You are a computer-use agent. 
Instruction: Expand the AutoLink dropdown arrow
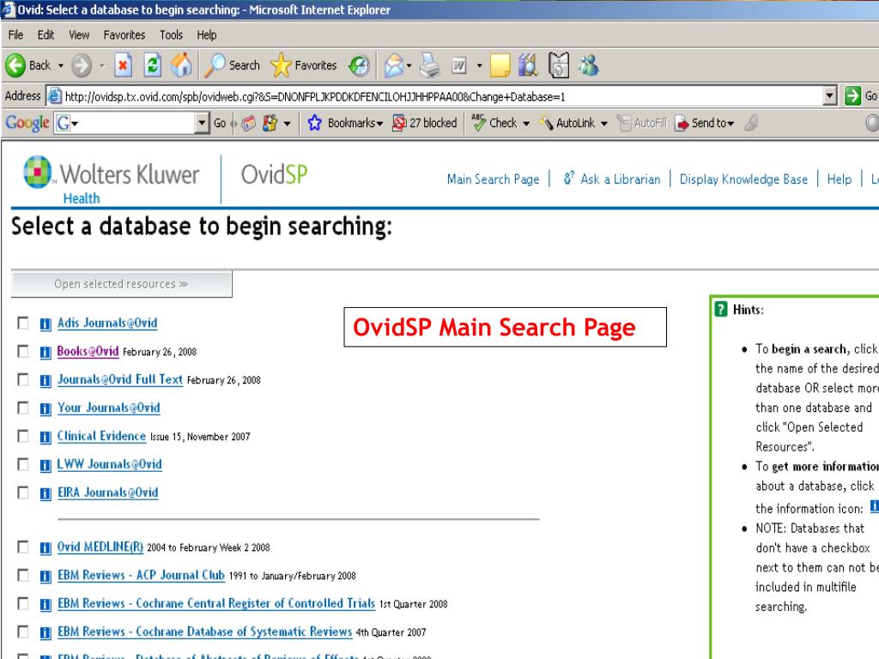[603, 124]
